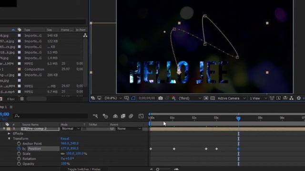Viewport: 305px width, 171px height.
Task: Click the current time indicator playhead
Action: coord(238,118)
